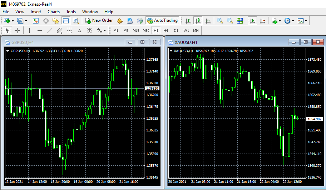Select the Crosshair cursor tool
Viewport: 326px width, 190px height.
coord(17,30)
